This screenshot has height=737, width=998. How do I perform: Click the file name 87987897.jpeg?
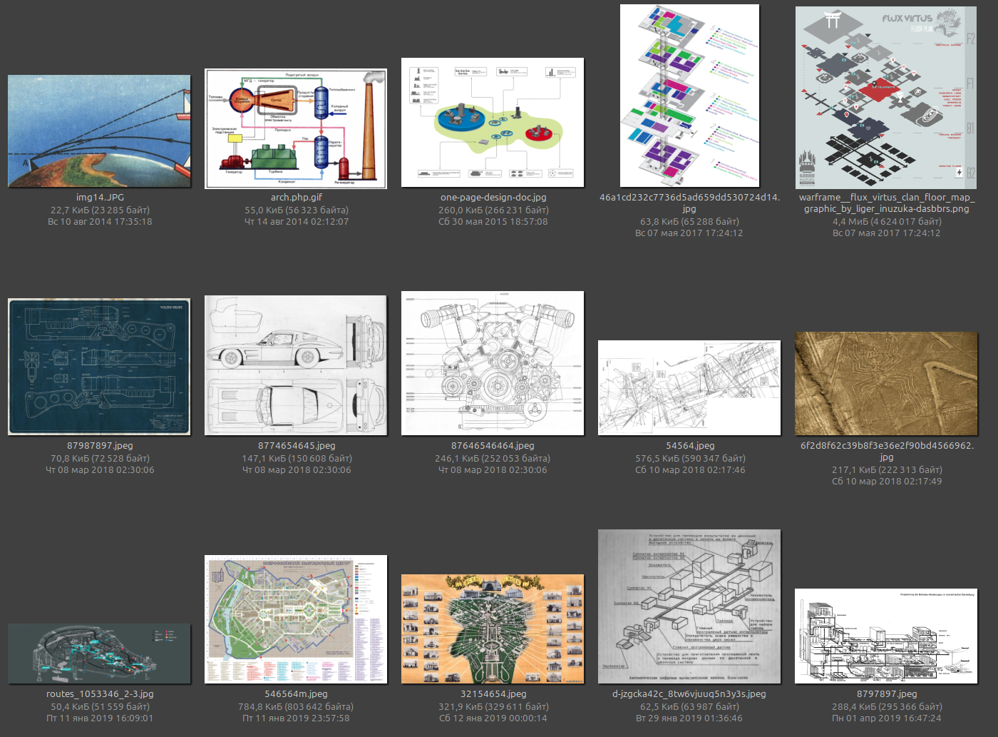100,446
